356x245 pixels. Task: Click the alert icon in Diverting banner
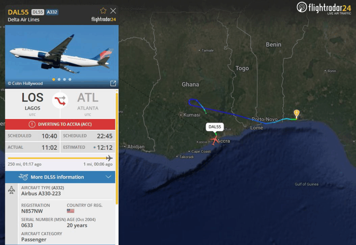[32, 124]
